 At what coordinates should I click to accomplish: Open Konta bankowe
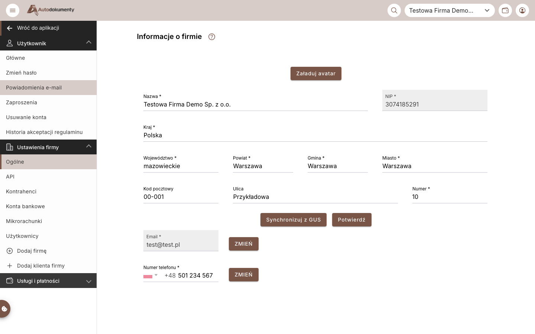click(48, 206)
